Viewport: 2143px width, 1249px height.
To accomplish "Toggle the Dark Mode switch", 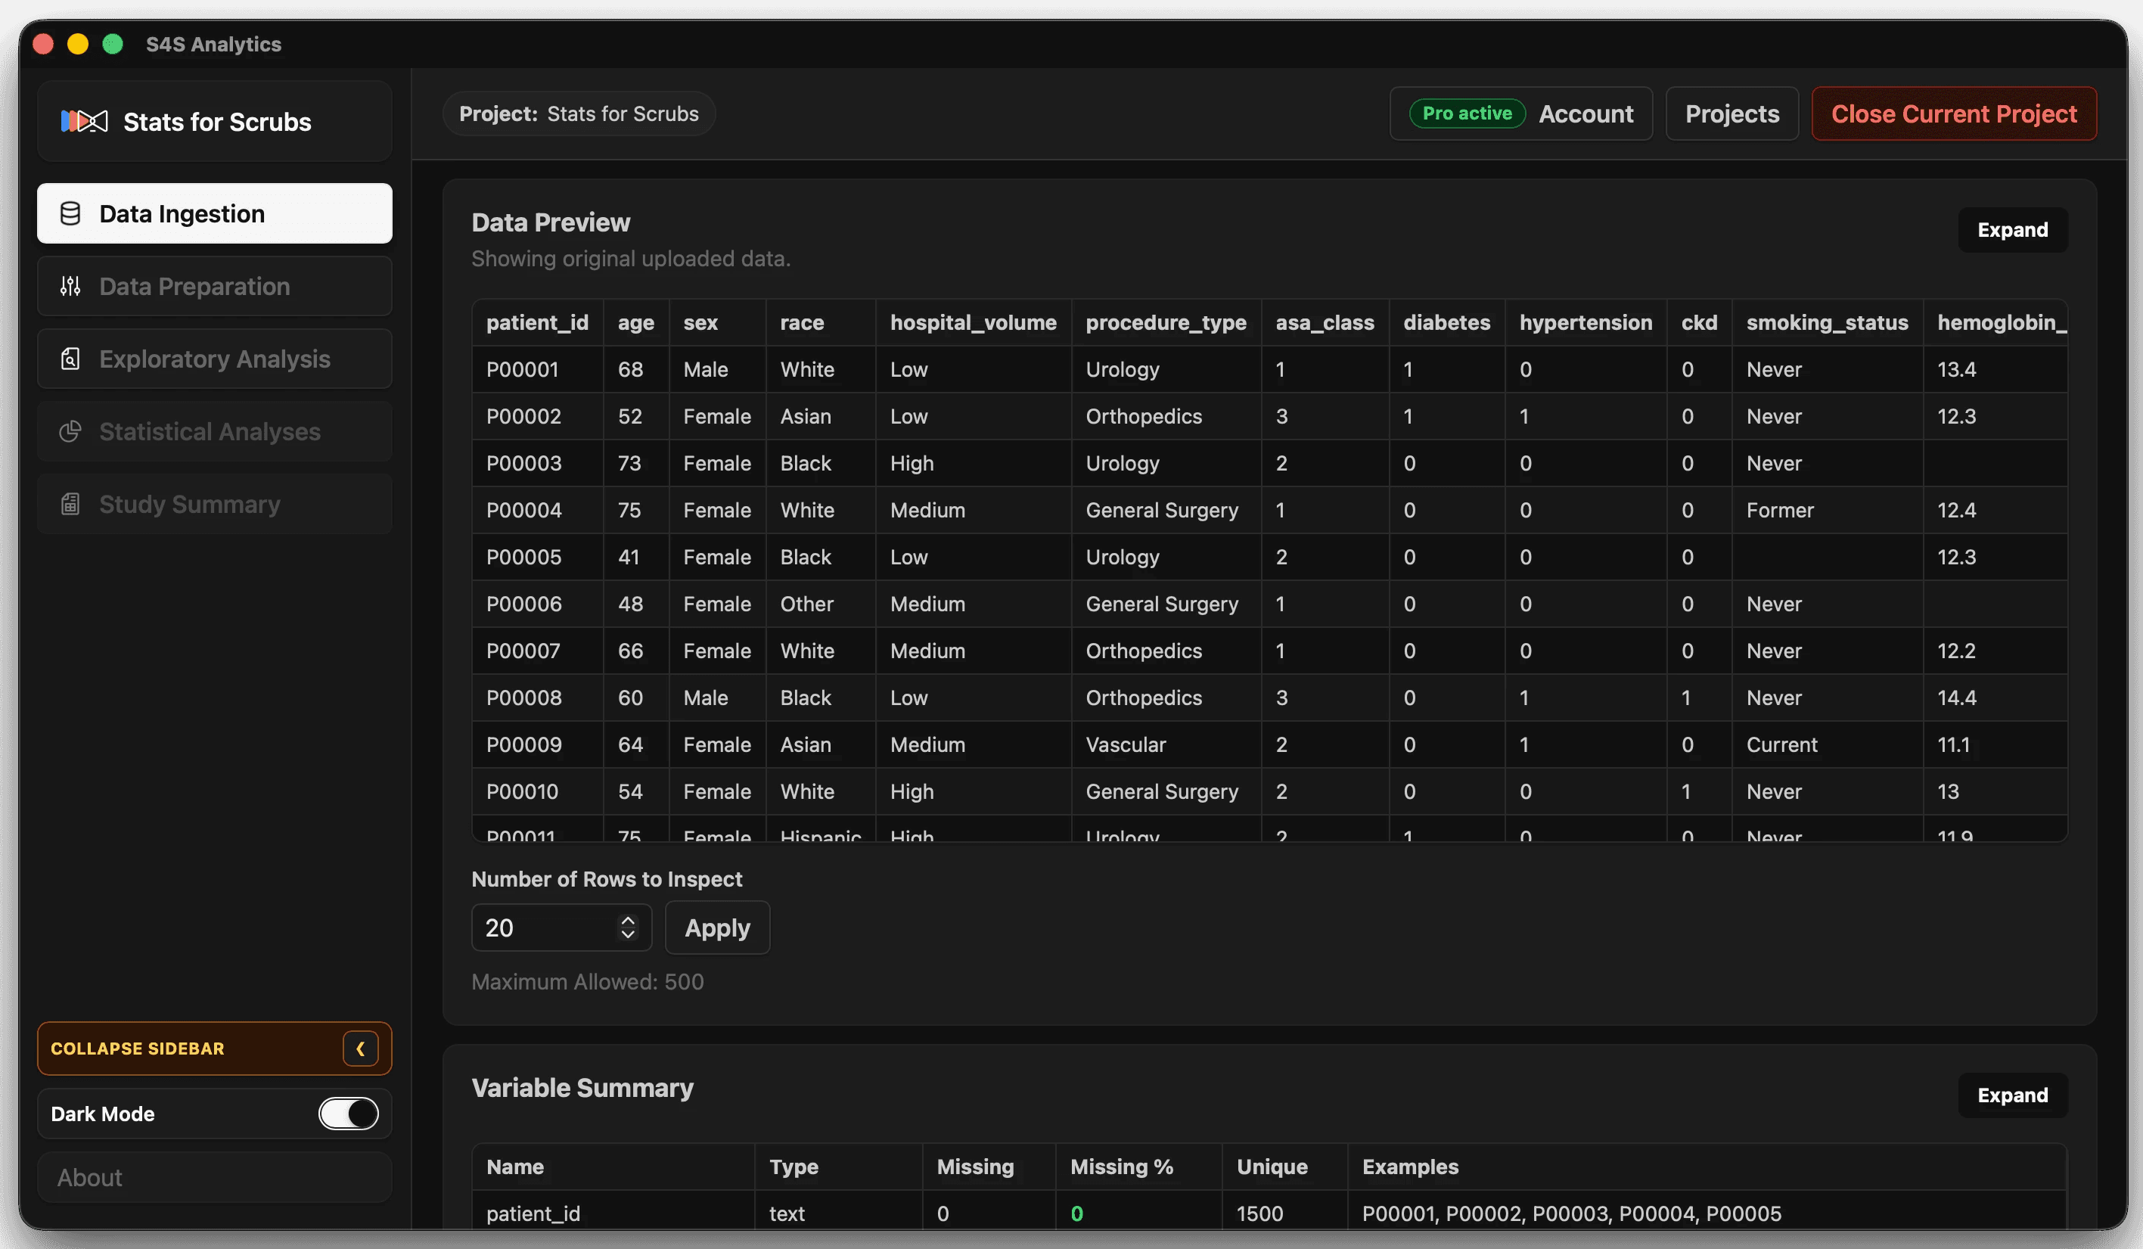I will (x=349, y=1113).
